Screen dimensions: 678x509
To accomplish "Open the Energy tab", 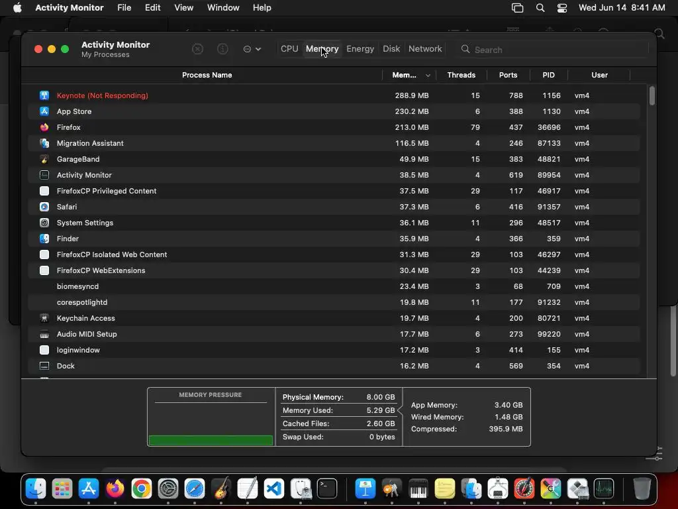I will pos(360,49).
